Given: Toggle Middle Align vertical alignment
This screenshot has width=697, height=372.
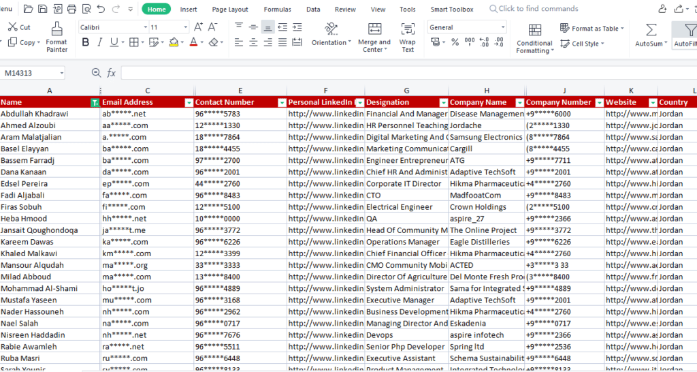Looking at the screenshot, I should [253, 27].
